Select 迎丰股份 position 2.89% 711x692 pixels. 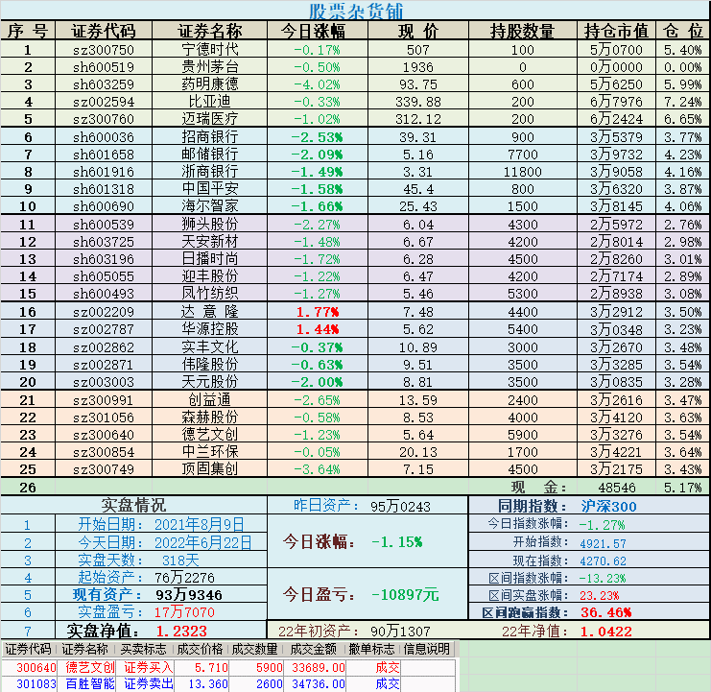[683, 276]
